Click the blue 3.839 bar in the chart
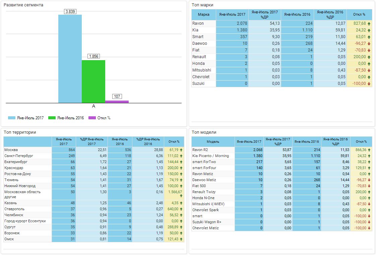This screenshot has width=376, height=265. click(70, 59)
